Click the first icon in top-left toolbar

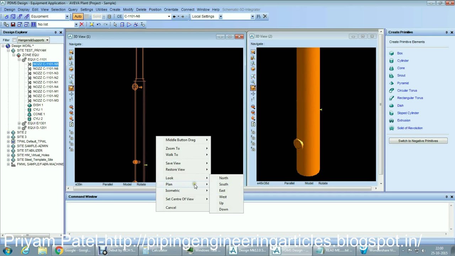click(x=6, y=16)
